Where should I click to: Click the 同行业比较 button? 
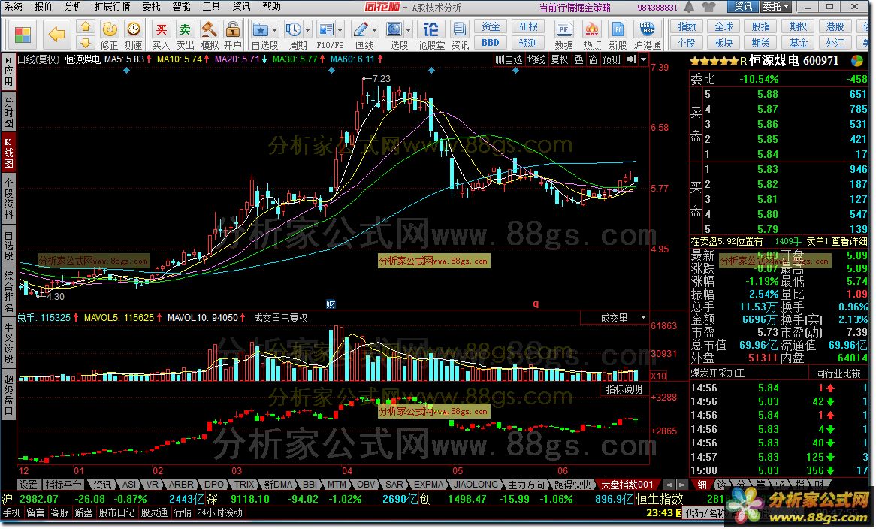(x=838, y=373)
